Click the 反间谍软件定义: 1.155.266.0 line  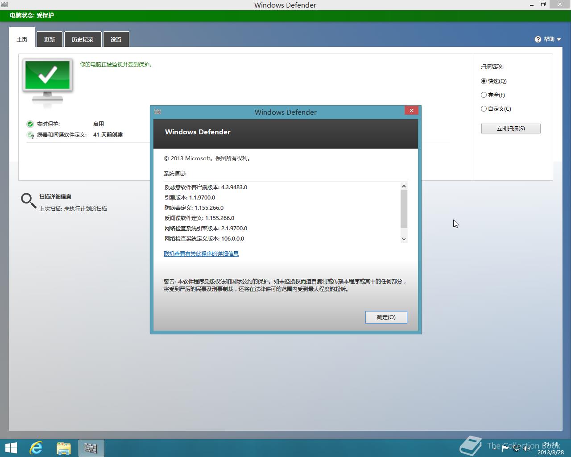(x=199, y=218)
